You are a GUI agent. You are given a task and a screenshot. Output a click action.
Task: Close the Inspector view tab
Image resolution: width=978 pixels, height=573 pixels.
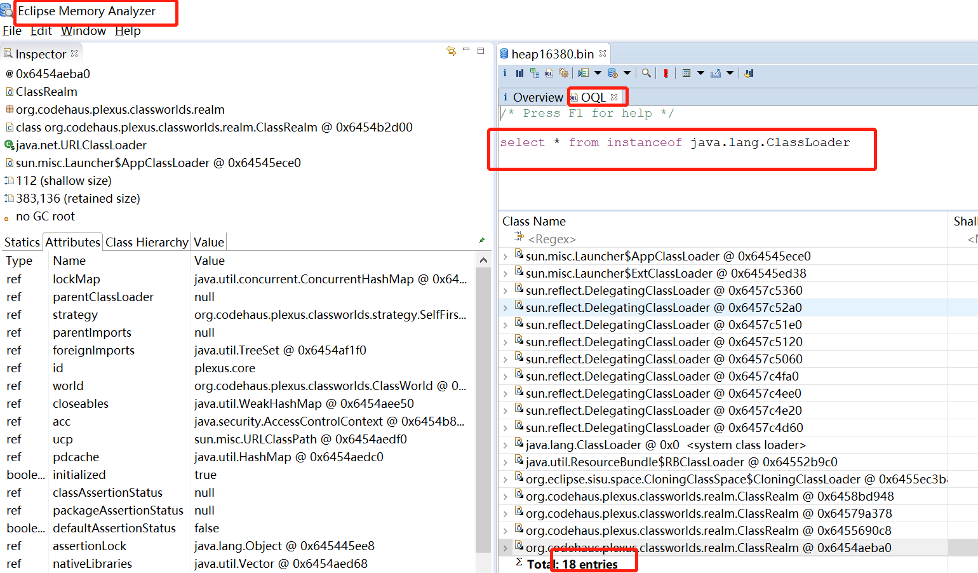coord(74,53)
